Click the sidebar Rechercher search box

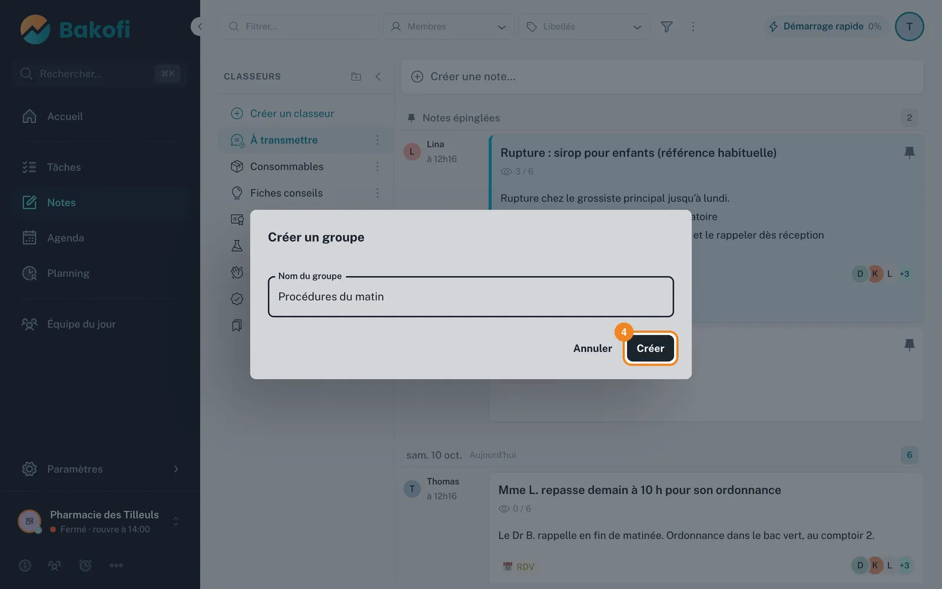(99, 74)
